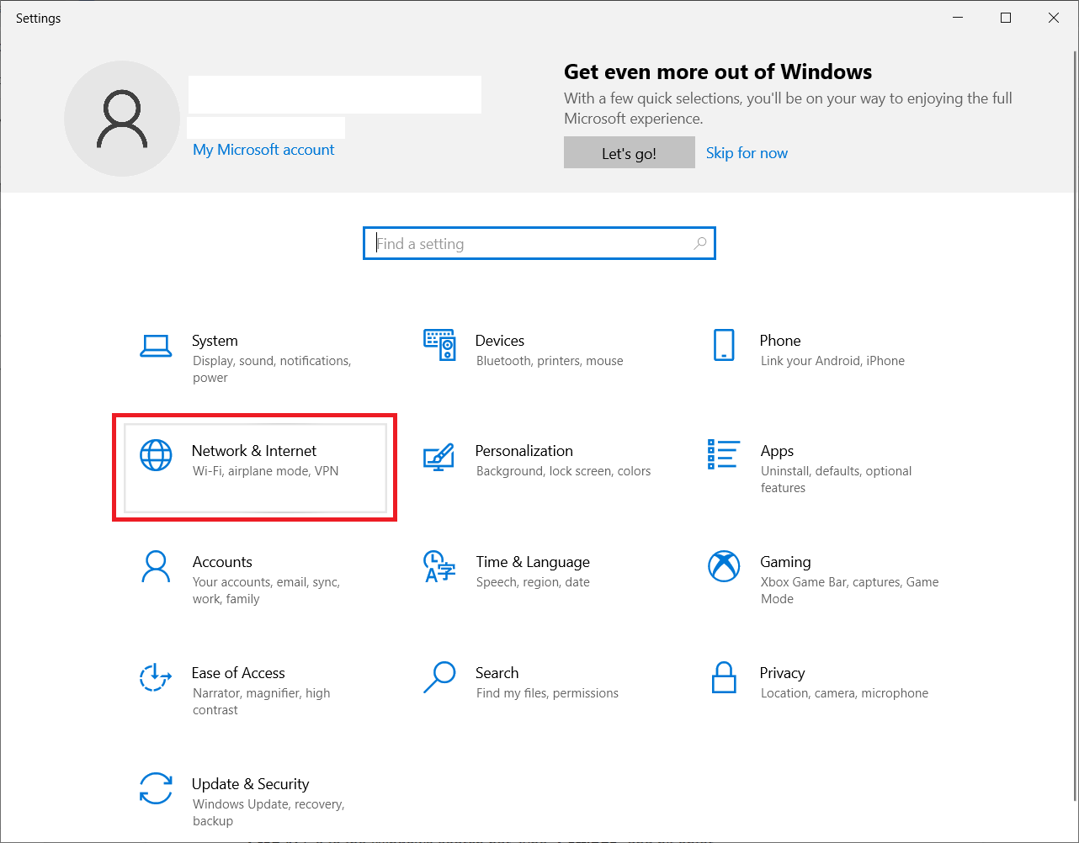Image resolution: width=1079 pixels, height=843 pixels.
Task: Click 'Display, sound, notifications, power' description
Action: (x=272, y=369)
